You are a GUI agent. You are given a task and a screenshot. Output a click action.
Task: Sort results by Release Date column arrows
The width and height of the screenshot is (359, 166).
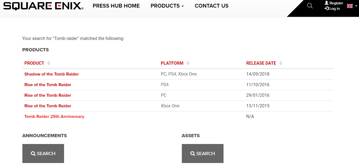280,63
